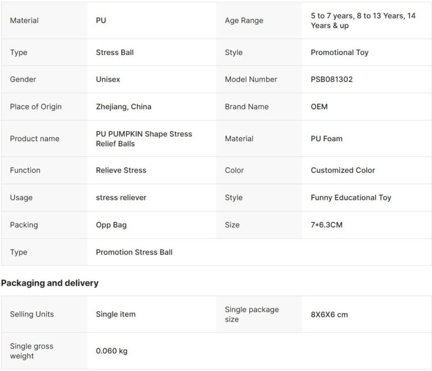Click the "Promotional Toy" style value
432x371 pixels.
point(339,52)
